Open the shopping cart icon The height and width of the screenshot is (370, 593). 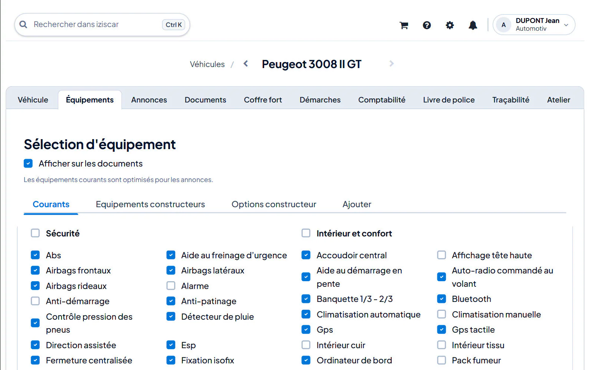click(x=404, y=25)
